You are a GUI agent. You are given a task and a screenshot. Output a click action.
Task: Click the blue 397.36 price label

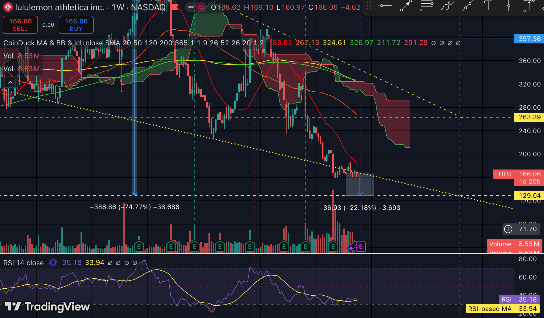point(529,39)
